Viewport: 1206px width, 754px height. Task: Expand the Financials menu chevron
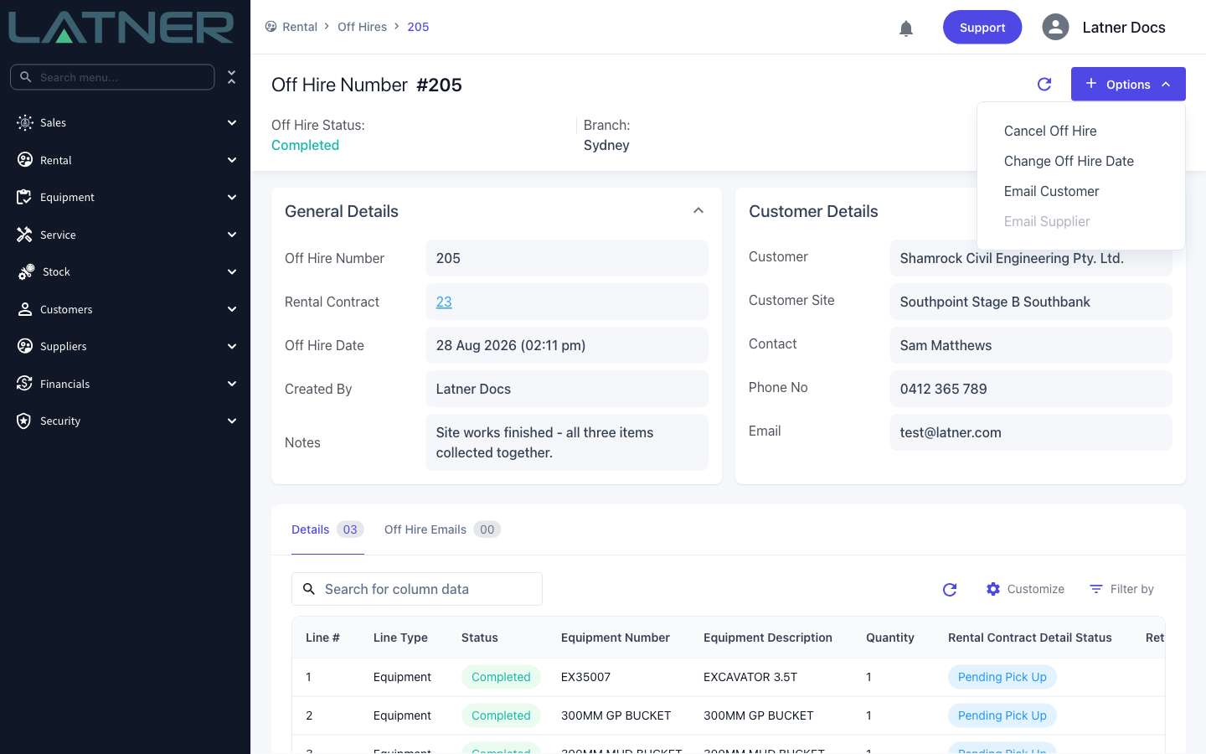[x=232, y=384]
